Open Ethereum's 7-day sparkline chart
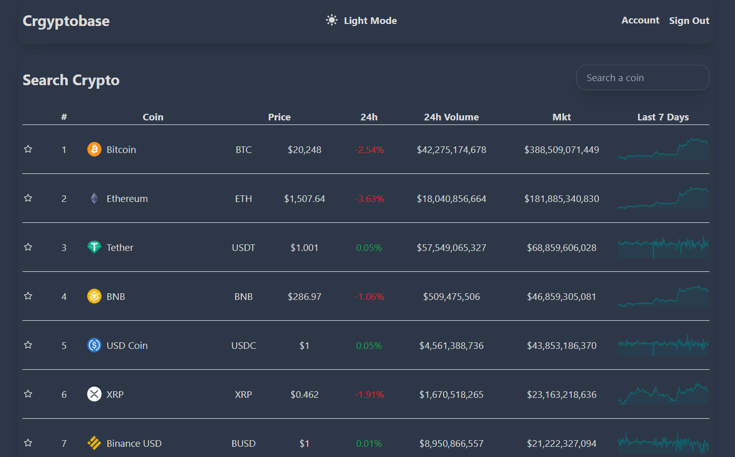Image resolution: width=735 pixels, height=457 pixels. [663, 198]
